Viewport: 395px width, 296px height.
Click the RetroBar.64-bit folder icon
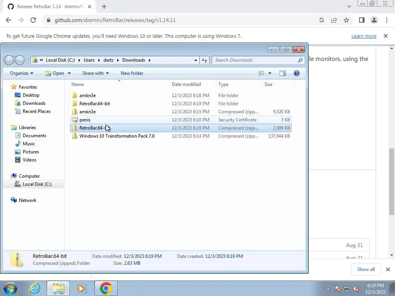tap(74, 103)
